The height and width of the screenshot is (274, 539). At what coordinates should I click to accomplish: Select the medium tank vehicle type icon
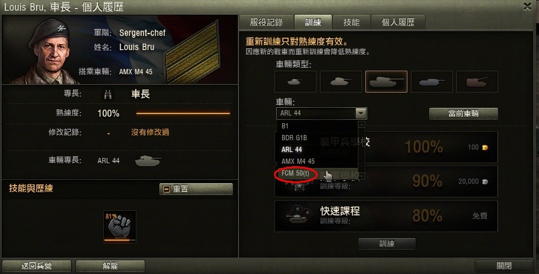coord(341,82)
